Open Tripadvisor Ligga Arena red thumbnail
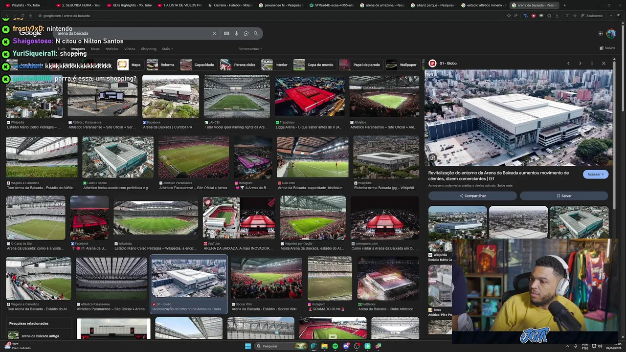 tap(310, 97)
